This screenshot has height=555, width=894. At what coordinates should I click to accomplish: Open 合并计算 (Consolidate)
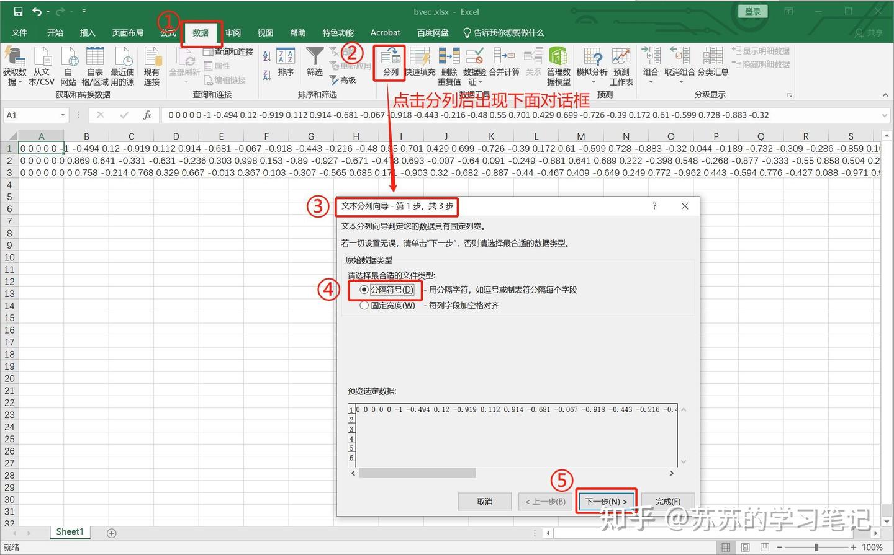pos(505,63)
